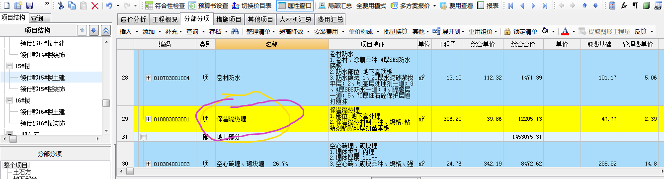Open the 整理清单 dropdown
This screenshot has width=664, height=179.
coord(261,31)
